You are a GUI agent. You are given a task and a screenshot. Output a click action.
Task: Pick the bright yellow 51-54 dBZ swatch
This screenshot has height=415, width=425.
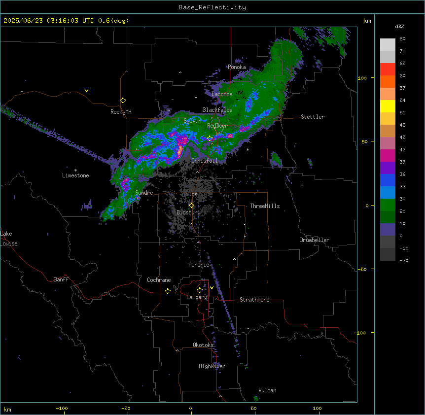click(388, 106)
